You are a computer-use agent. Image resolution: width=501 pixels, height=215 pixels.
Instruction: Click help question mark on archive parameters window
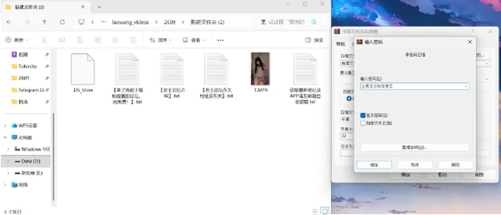473,31
